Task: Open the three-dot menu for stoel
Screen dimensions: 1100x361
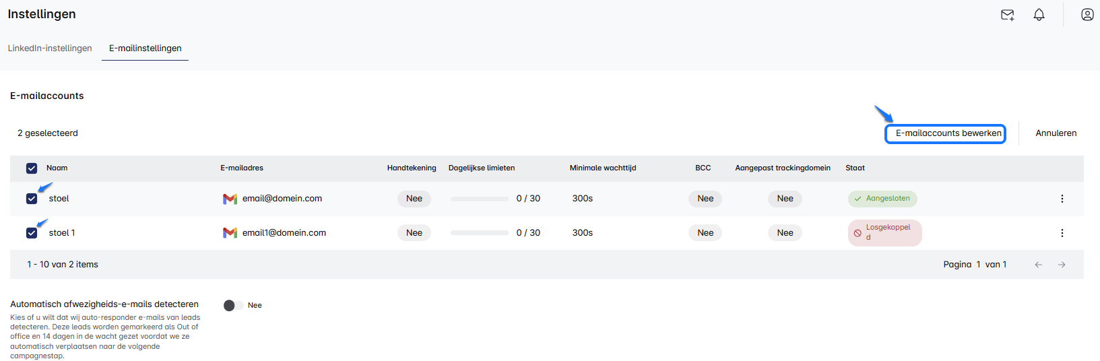Action: 1062,199
